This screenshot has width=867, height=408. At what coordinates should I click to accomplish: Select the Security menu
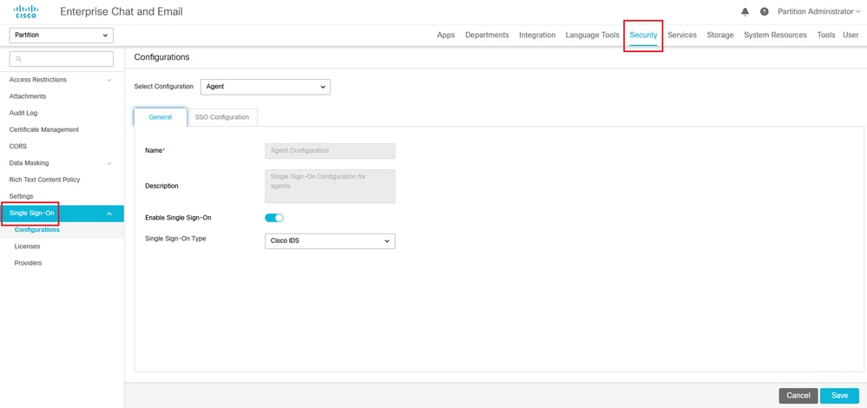(x=643, y=36)
